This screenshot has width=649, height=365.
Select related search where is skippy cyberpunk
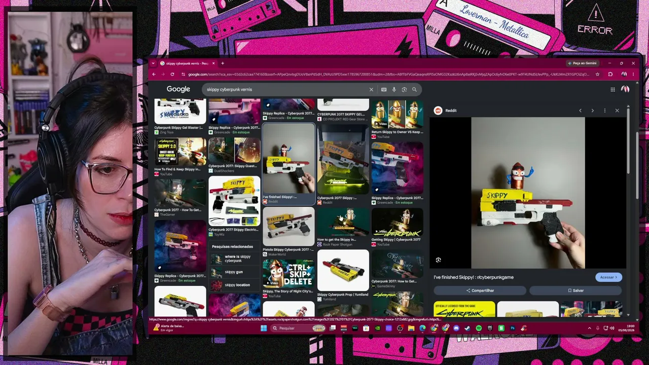tap(235, 259)
